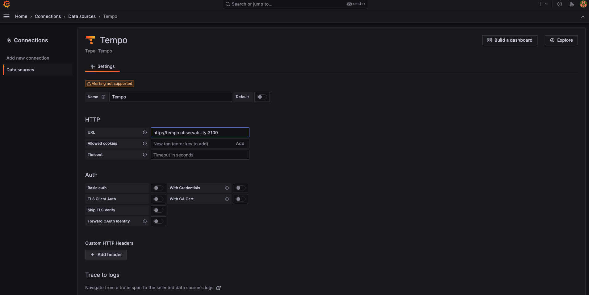This screenshot has height=295, width=589.
Task: Click the Build a dashboard button
Action: click(x=510, y=40)
